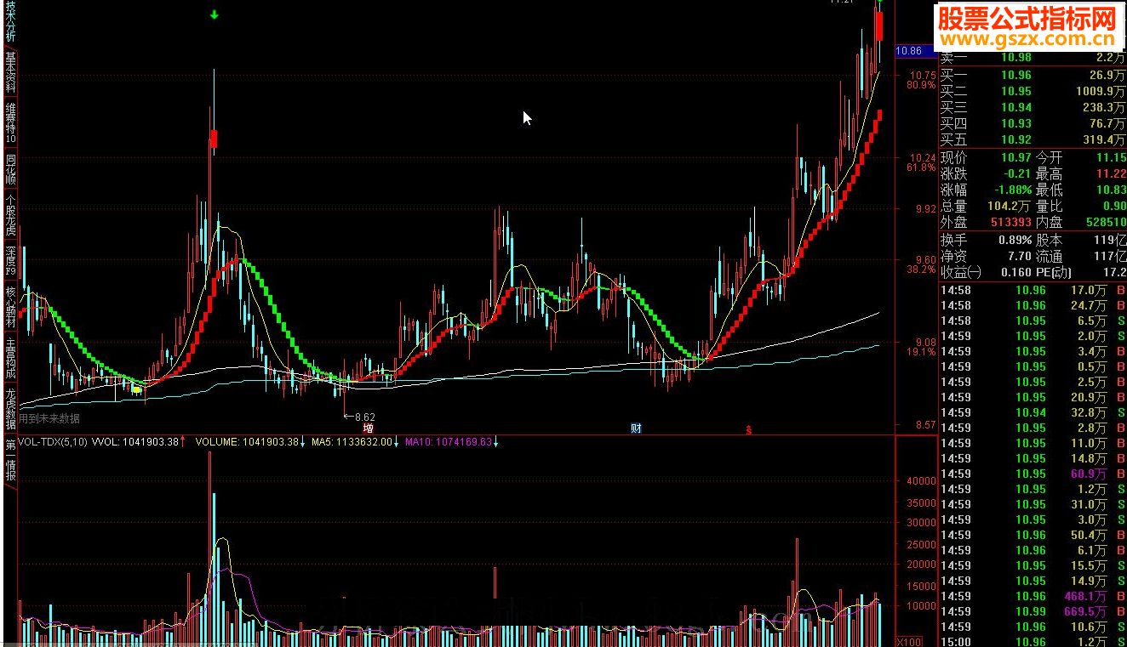Select the tick row with 669.5万 volume
1127x647 pixels.
(1033, 611)
